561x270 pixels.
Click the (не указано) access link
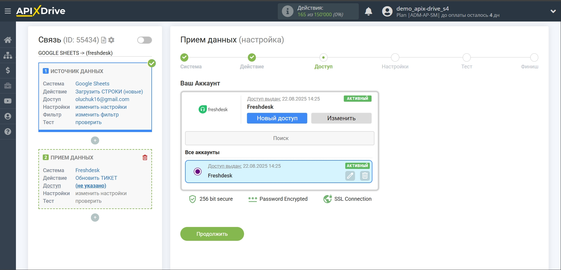(x=91, y=186)
